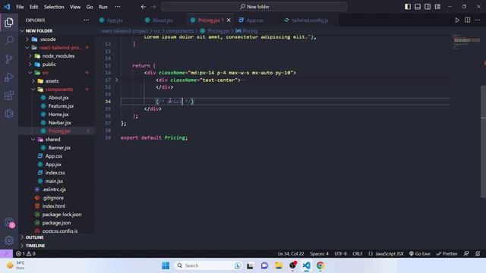Viewport: 486px width, 273px height.
Task: Collapse the components folder
Action: click(59, 89)
